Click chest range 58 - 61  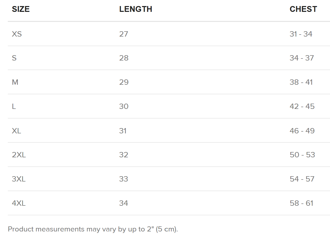[x=302, y=203]
